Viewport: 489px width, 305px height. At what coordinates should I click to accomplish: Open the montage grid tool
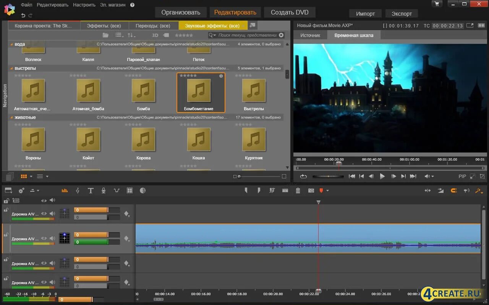130,191
